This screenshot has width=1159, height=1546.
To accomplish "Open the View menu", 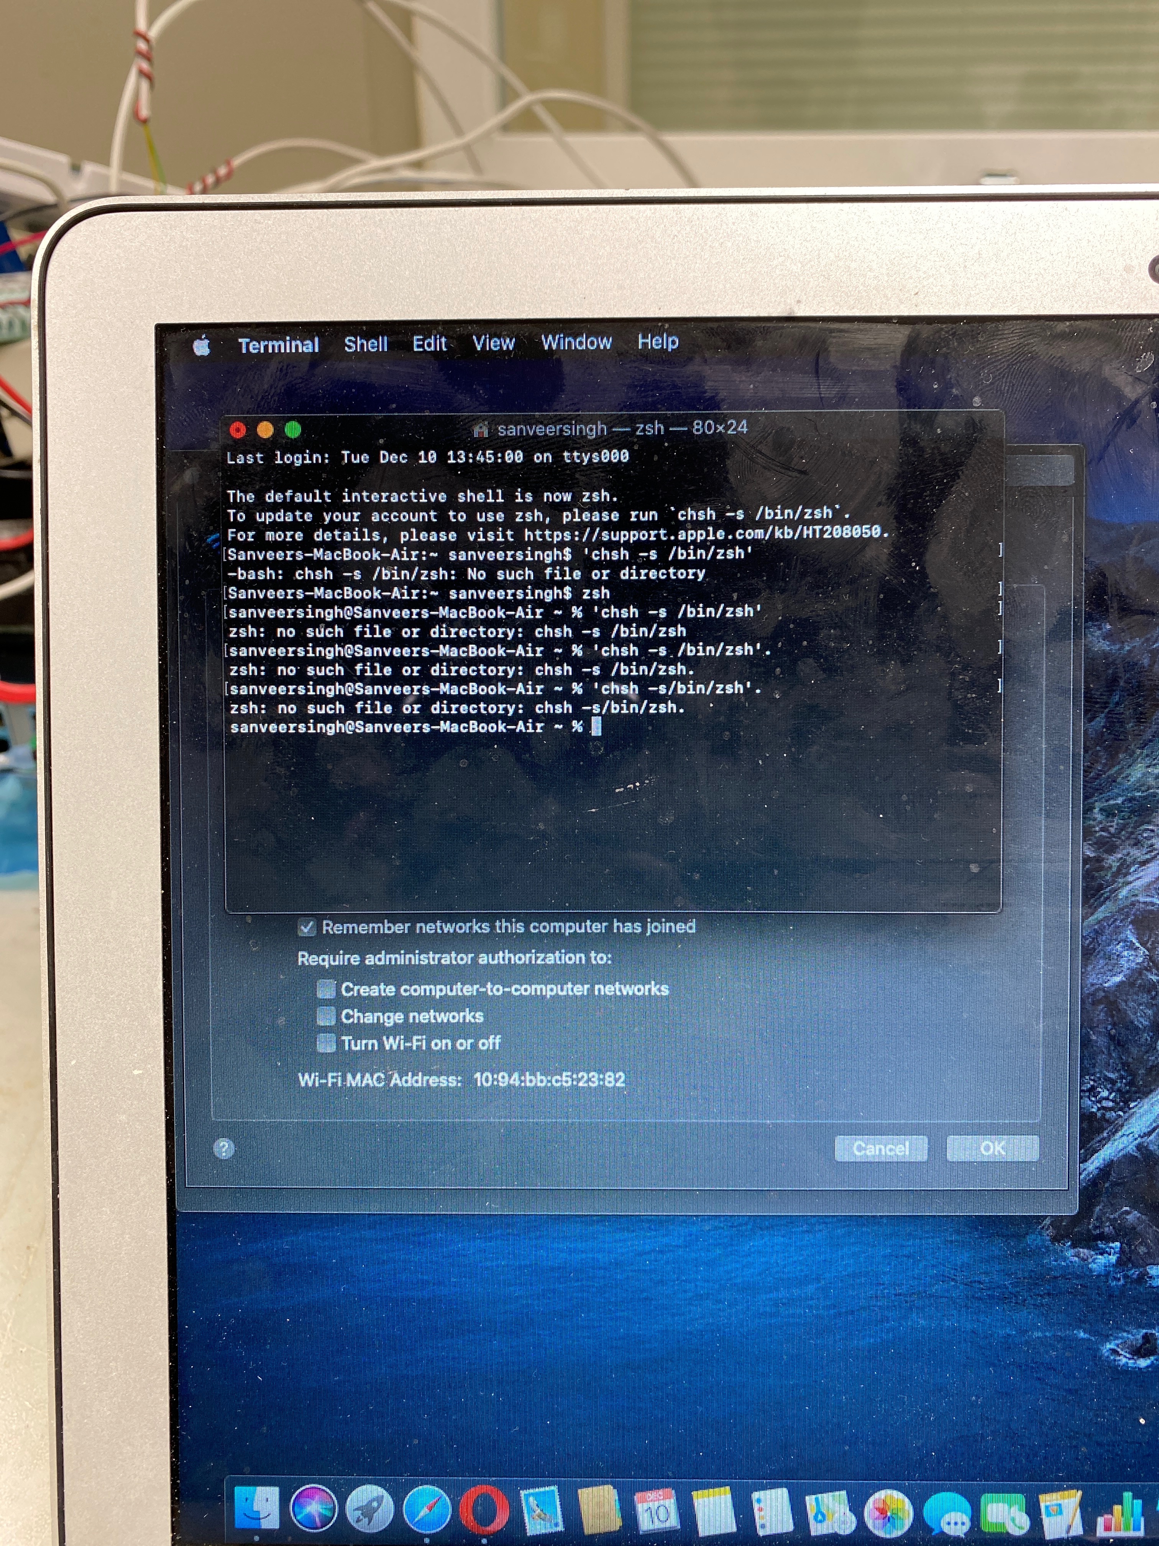I will pos(493,342).
